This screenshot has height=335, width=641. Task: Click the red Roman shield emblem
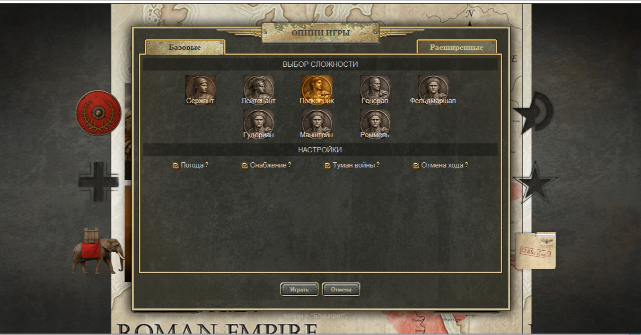[x=98, y=113]
